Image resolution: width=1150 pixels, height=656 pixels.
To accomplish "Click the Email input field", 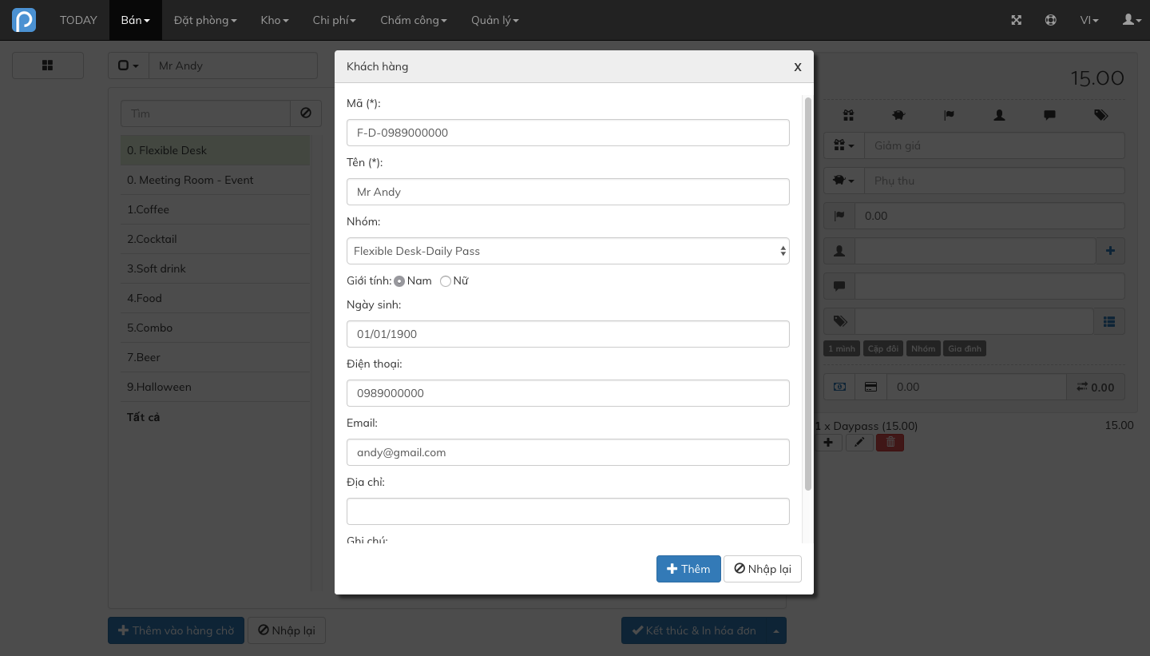I will [568, 452].
